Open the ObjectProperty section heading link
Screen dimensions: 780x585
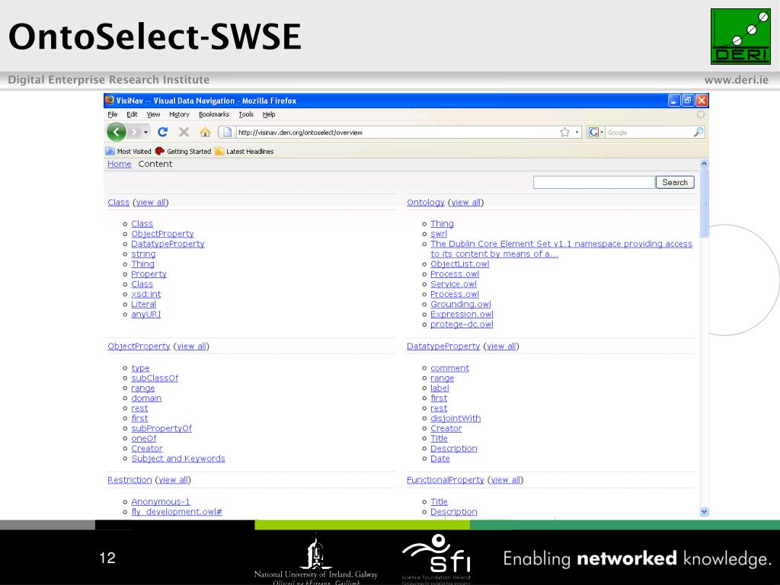139,347
